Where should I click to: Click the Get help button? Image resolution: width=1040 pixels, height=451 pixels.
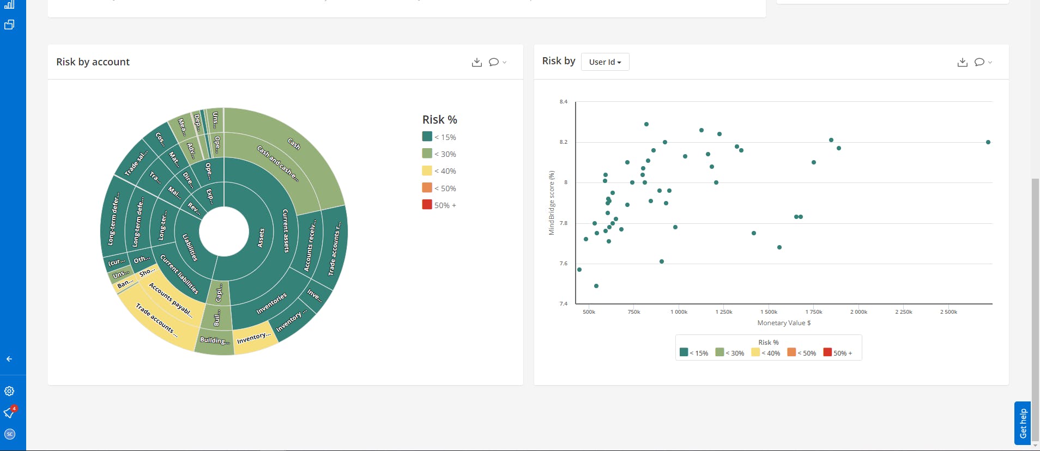click(1023, 423)
